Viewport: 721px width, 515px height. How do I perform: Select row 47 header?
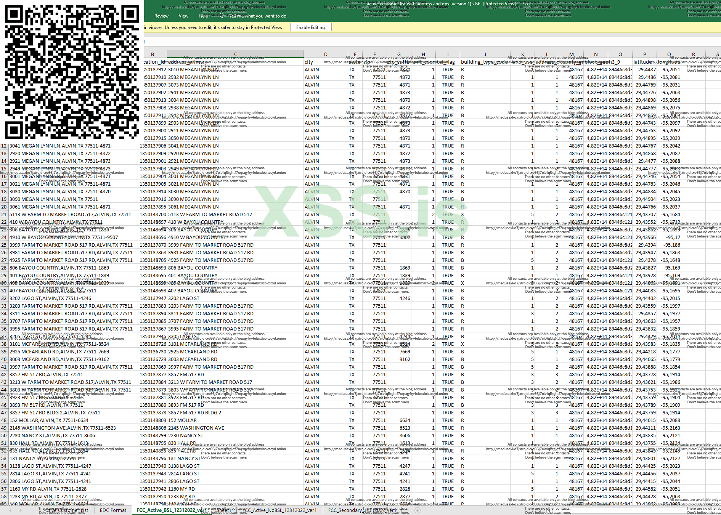click(4, 413)
